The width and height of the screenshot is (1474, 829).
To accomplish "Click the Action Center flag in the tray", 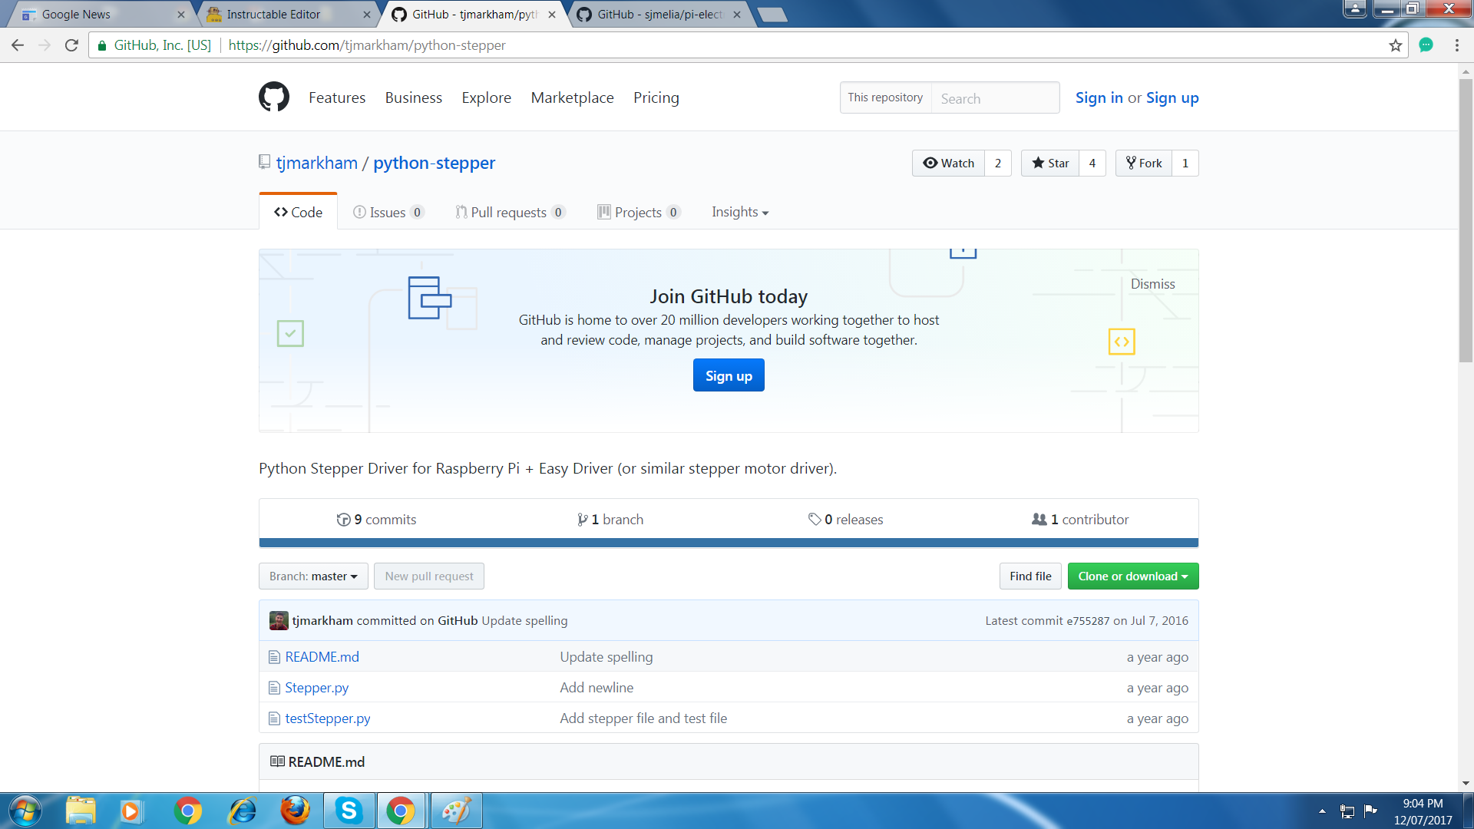I will coord(1370,811).
